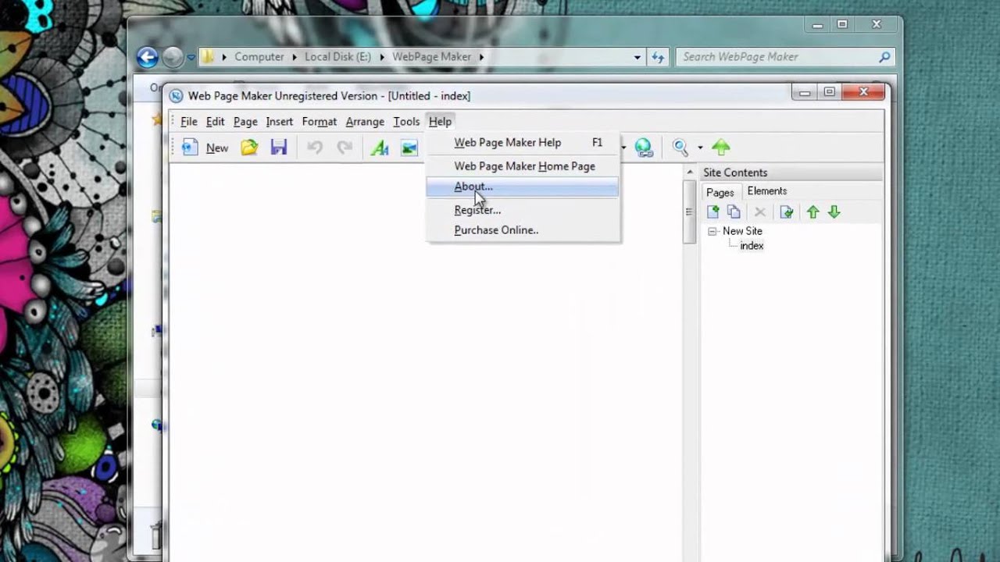Move index page up with green up arrow
This screenshot has width=1000, height=562.
[812, 212]
